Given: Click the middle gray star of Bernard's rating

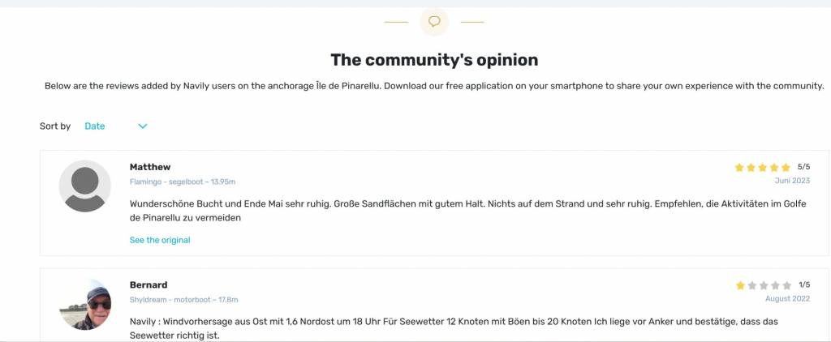Looking at the screenshot, I should click(x=763, y=285).
